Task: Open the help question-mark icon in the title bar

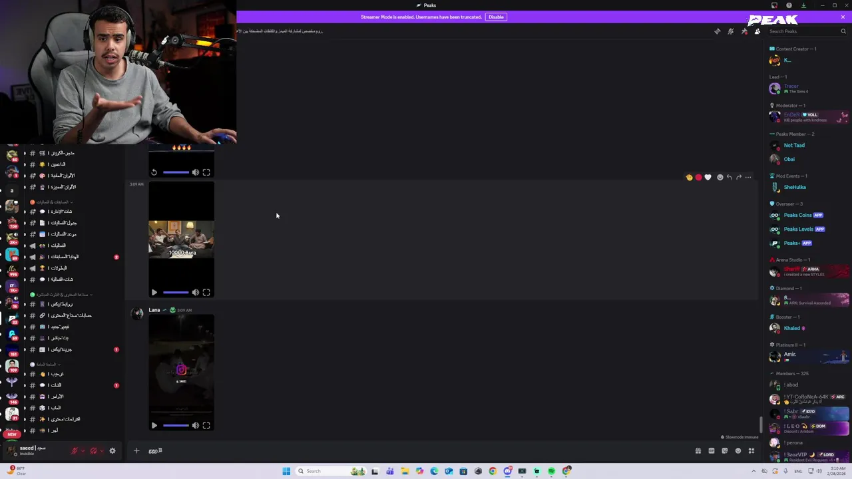Action: (789, 5)
